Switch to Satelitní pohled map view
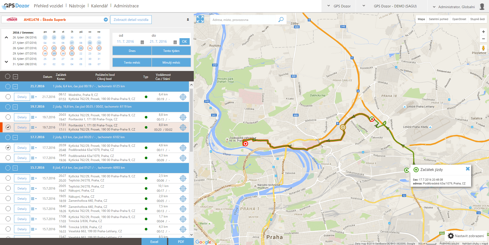The image size is (489, 245). click(x=438, y=19)
